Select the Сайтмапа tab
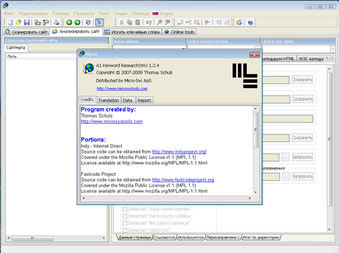The image size is (339, 253). (16, 47)
